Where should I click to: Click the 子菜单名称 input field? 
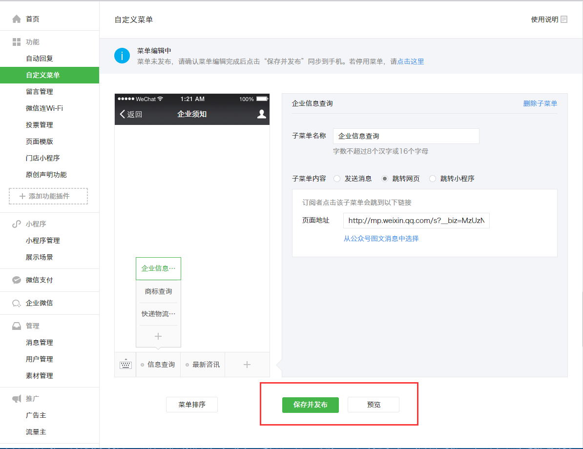pyautogui.click(x=406, y=136)
